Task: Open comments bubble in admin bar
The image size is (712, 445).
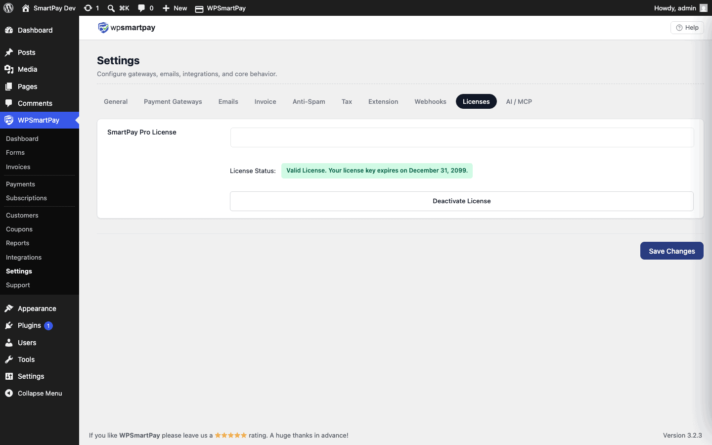Action: coord(141,8)
